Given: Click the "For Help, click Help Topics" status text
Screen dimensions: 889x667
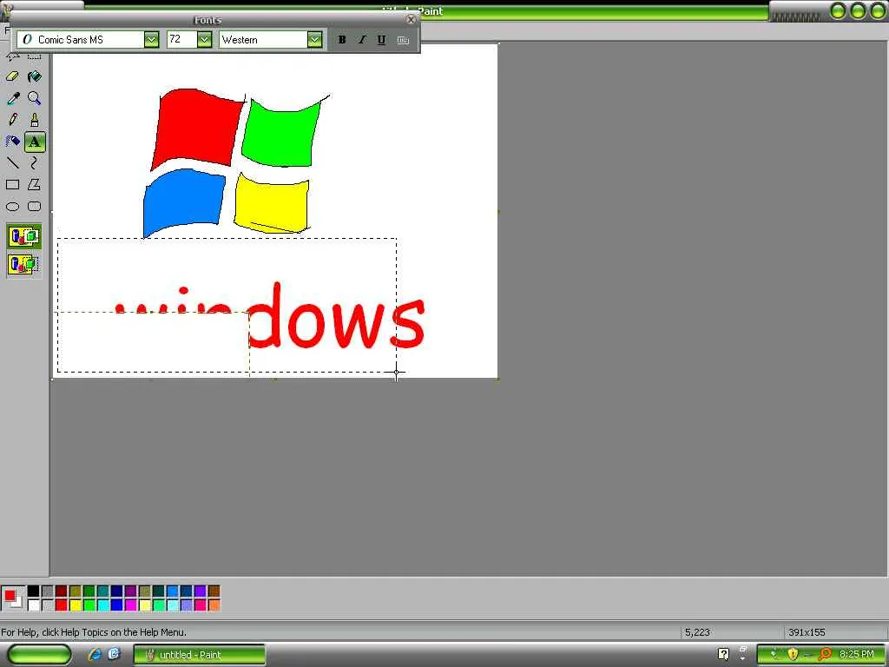Looking at the screenshot, I should tap(94, 632).
